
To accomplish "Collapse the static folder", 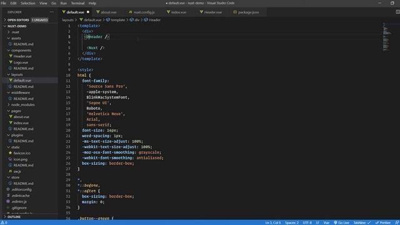I will pos(15,147).
